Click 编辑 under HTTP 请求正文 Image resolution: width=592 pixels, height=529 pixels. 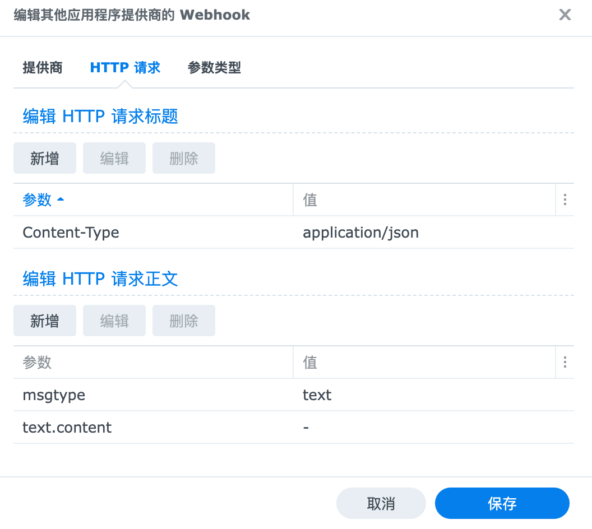(114, 321)
